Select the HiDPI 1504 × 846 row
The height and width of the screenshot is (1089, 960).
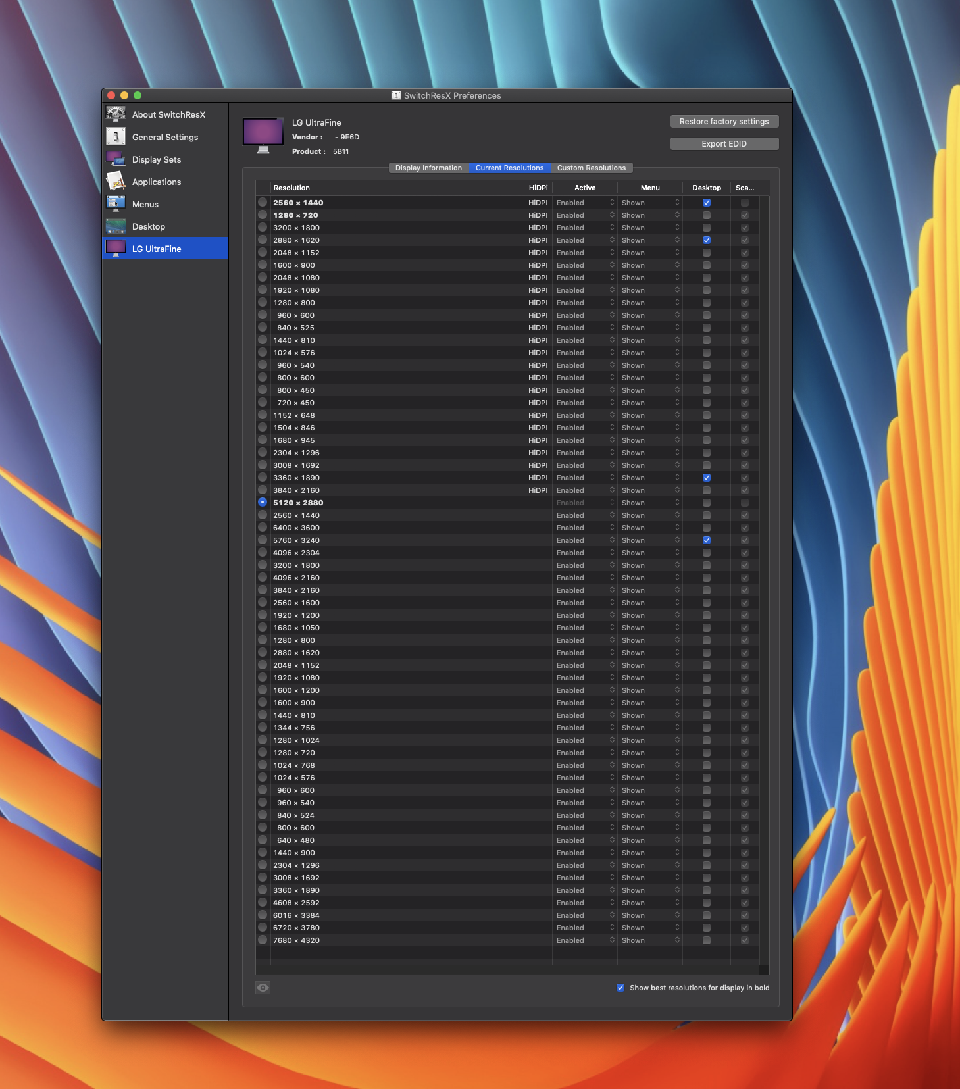(507, 428)
